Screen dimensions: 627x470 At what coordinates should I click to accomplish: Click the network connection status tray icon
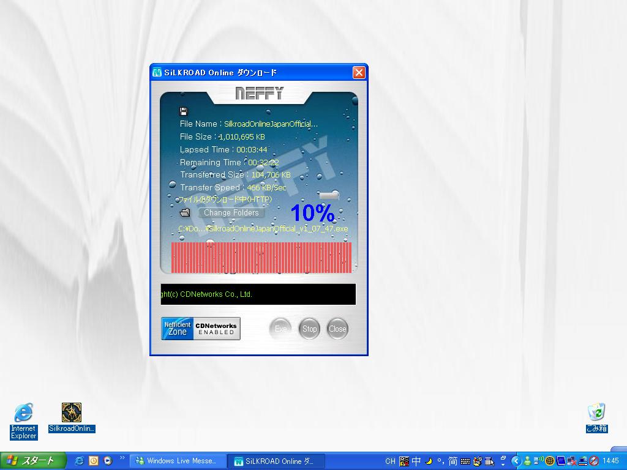(583, 461)
